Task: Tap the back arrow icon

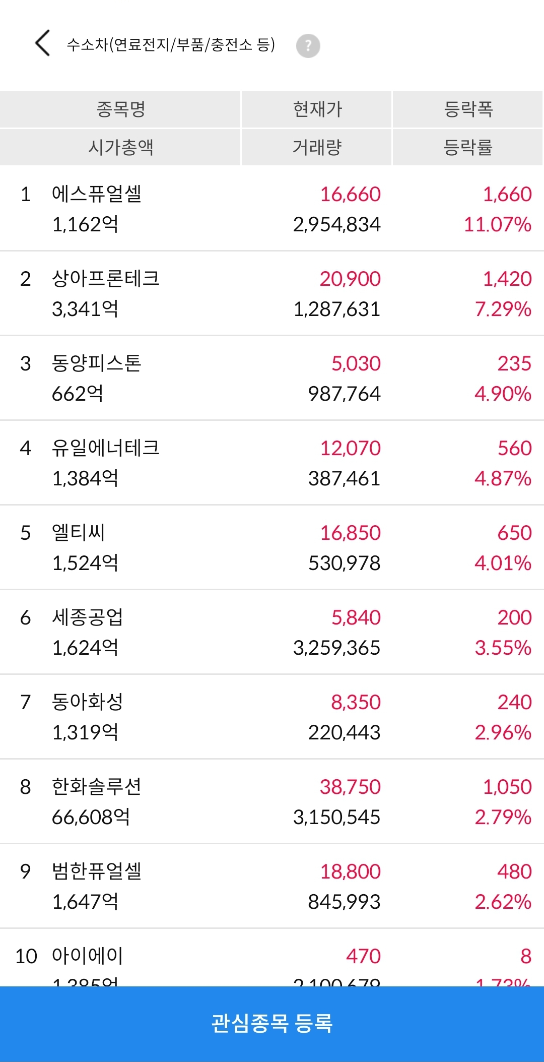Action: pyautogui.click(x=43, y=43)
